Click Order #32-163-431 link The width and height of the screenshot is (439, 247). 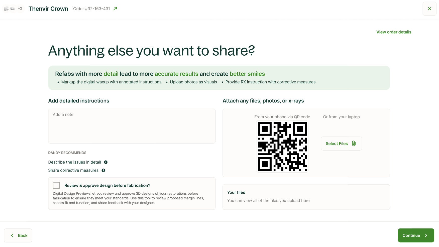tap(92, 9)
